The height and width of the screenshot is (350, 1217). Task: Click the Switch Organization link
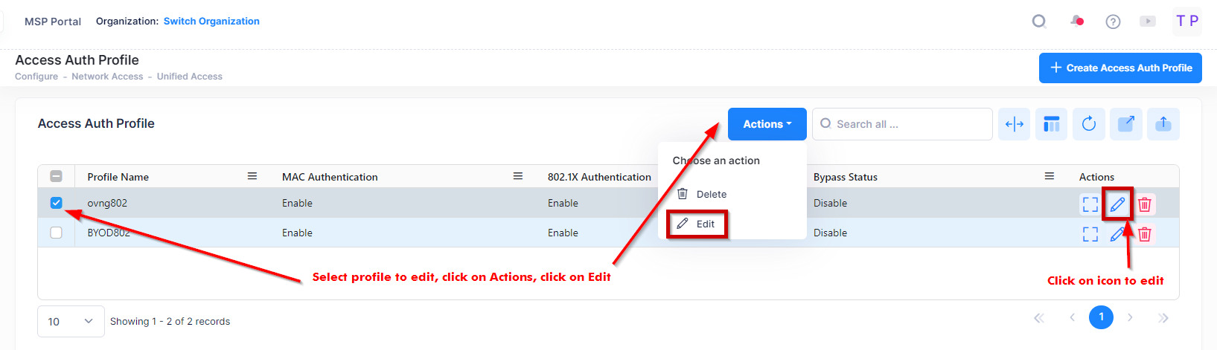coord(211,21)
